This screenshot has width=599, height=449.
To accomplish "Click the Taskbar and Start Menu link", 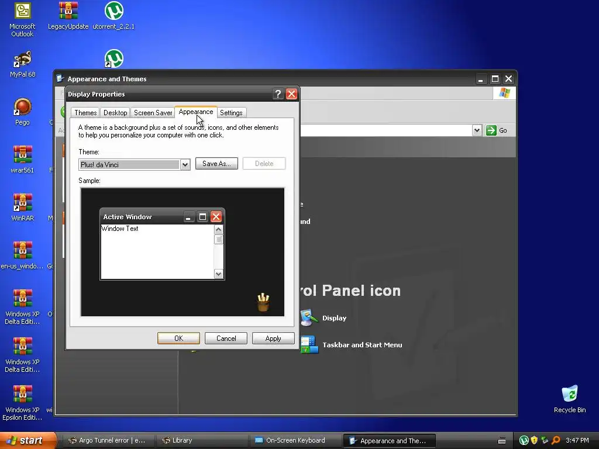I will (362, 345).
